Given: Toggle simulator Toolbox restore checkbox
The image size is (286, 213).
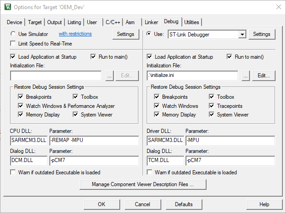Looking at the screenshot, I should point(75,96).
